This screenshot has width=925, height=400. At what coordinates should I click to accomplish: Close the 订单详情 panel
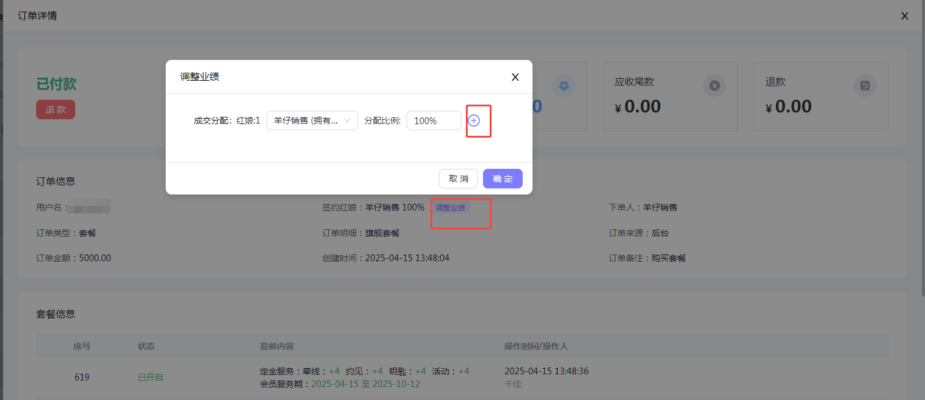tap(905, 16)
